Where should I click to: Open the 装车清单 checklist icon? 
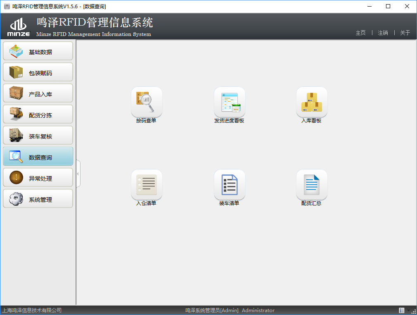[229, 185]
